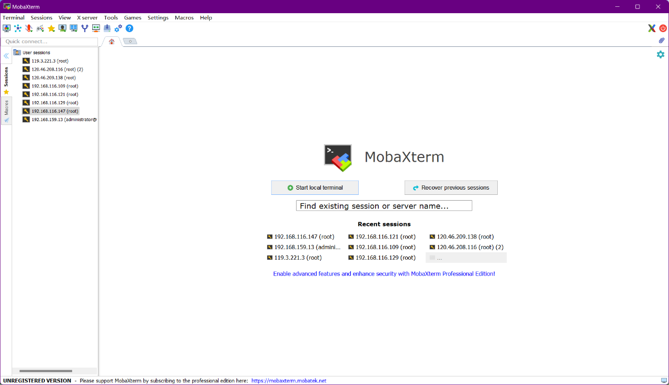The width and height of the screenshot is (669, 385).
Task: Open the Games menu
Action: (x=133, y=17)
